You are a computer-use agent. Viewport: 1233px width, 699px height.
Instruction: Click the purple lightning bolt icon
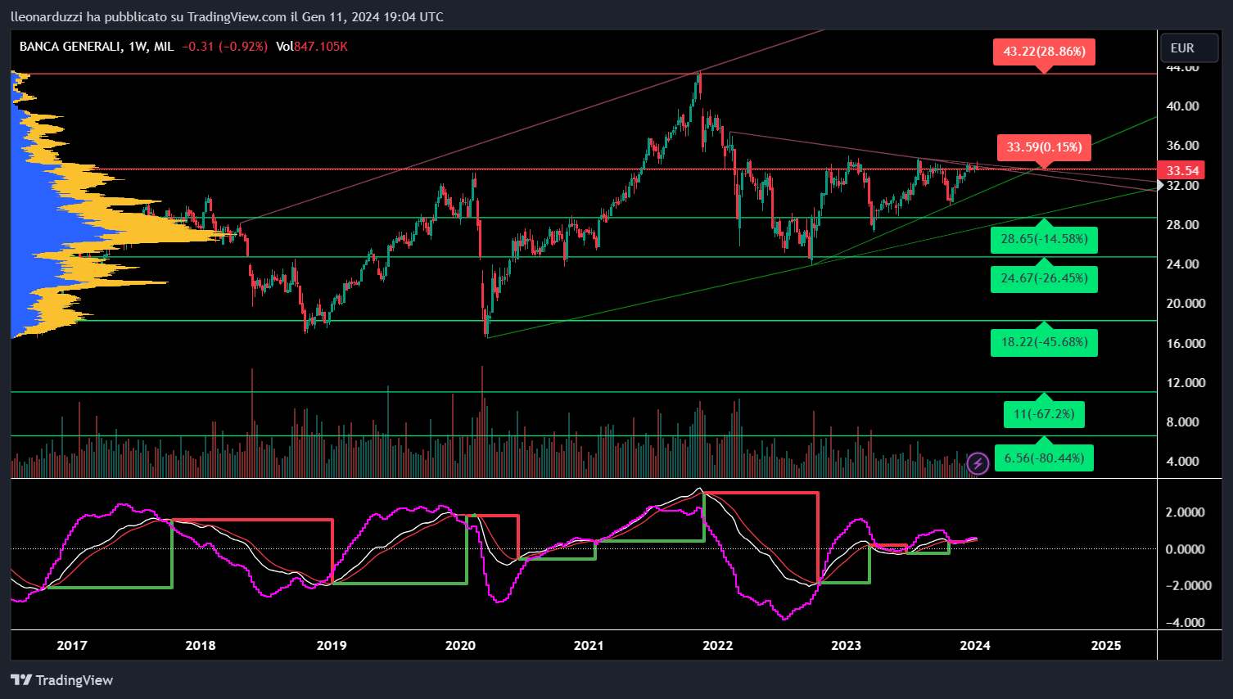coord(978,464)
